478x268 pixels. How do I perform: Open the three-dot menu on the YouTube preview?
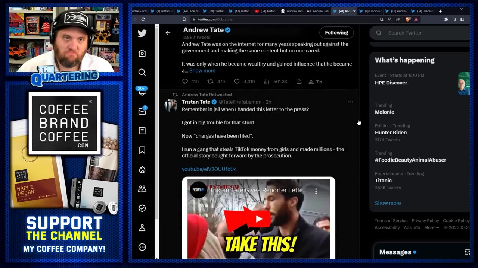(x=316, y=191)
